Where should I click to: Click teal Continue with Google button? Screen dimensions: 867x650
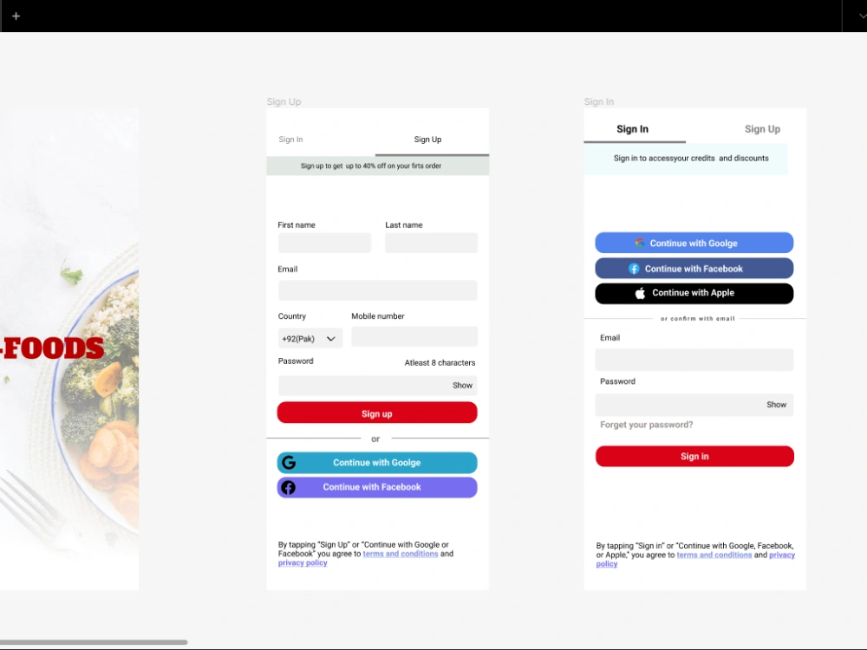coord(377,463)
